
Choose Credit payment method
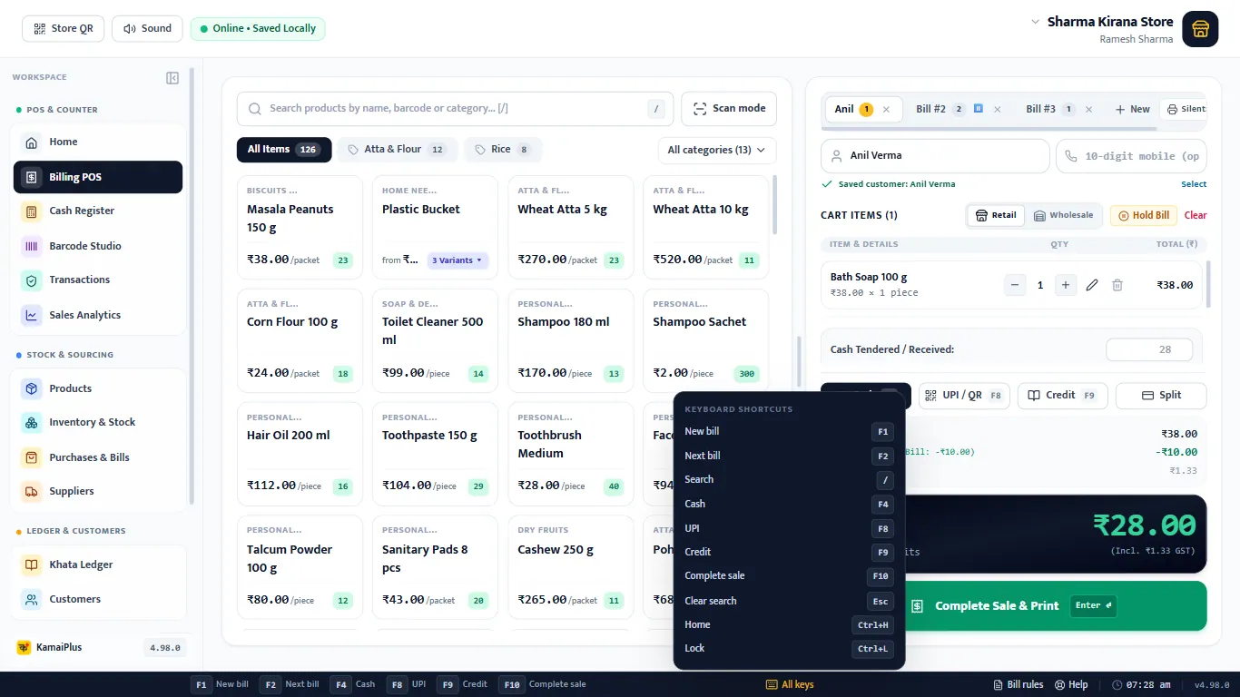pyautogui.click(x=1062, y=396)
